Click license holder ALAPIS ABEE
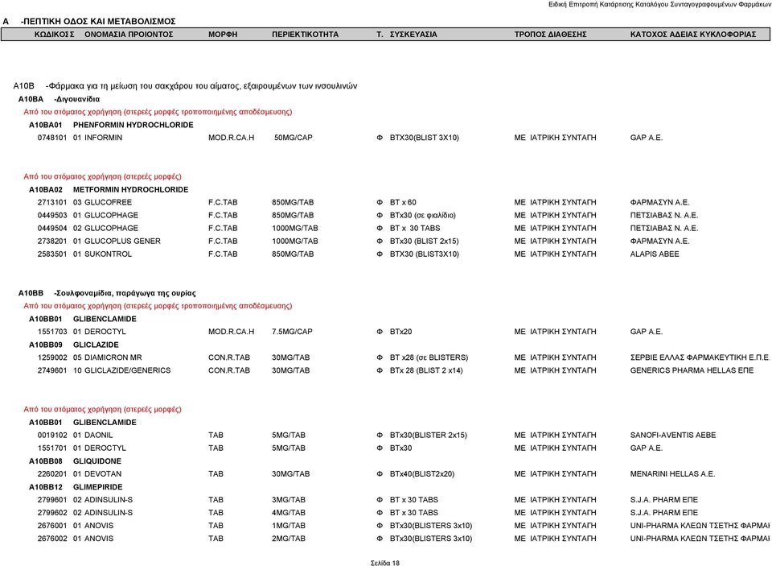The image size is (772, 566). click(x=655, y=254)
